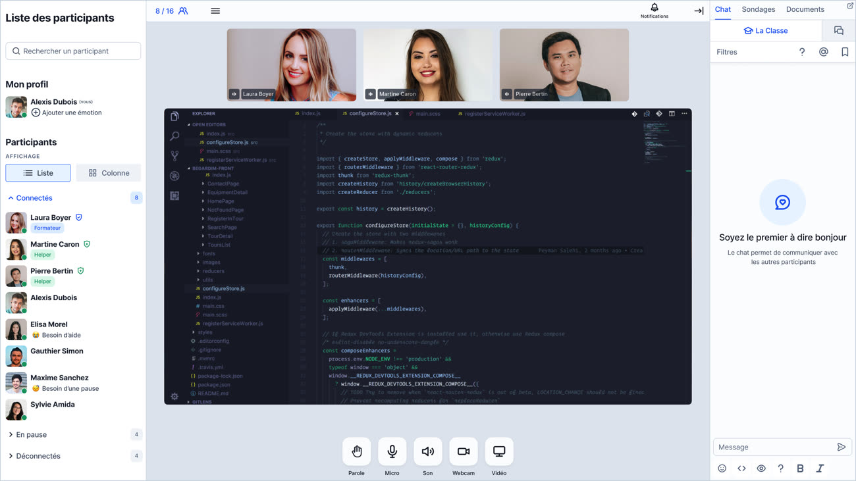Open Maxime Sanchez participant row
856x481 pixels.
(x=72, y=383)
